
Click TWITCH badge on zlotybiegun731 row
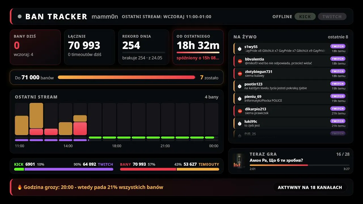coord(338,71)
